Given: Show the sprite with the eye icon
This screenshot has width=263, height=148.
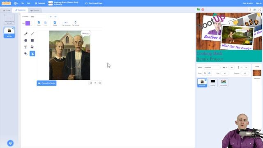Looking at the screenshot, I should [x=205, y=73].
